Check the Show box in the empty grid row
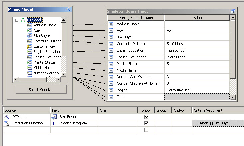The image size is (244, 146). (146, 130)
